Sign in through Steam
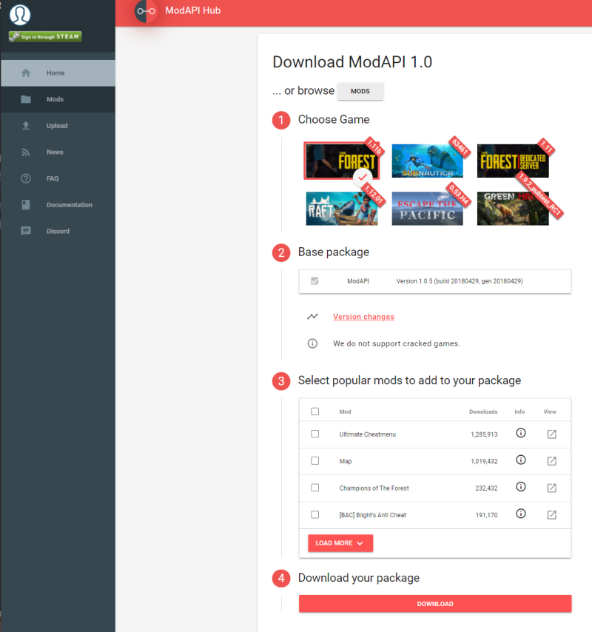592x632 pixels. click(x=44, y=36)
